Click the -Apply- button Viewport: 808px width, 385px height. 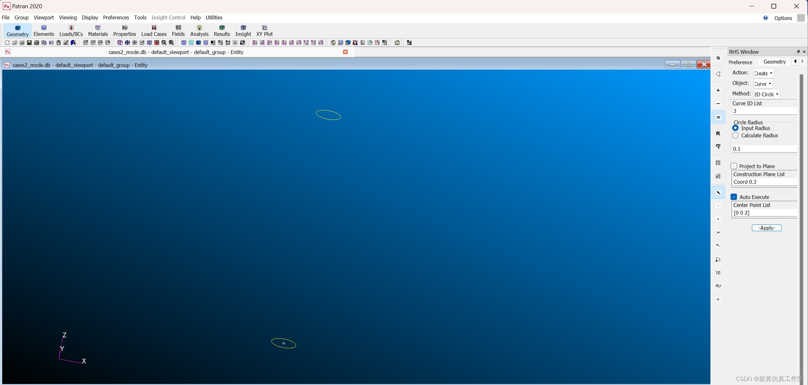point(766,228)
